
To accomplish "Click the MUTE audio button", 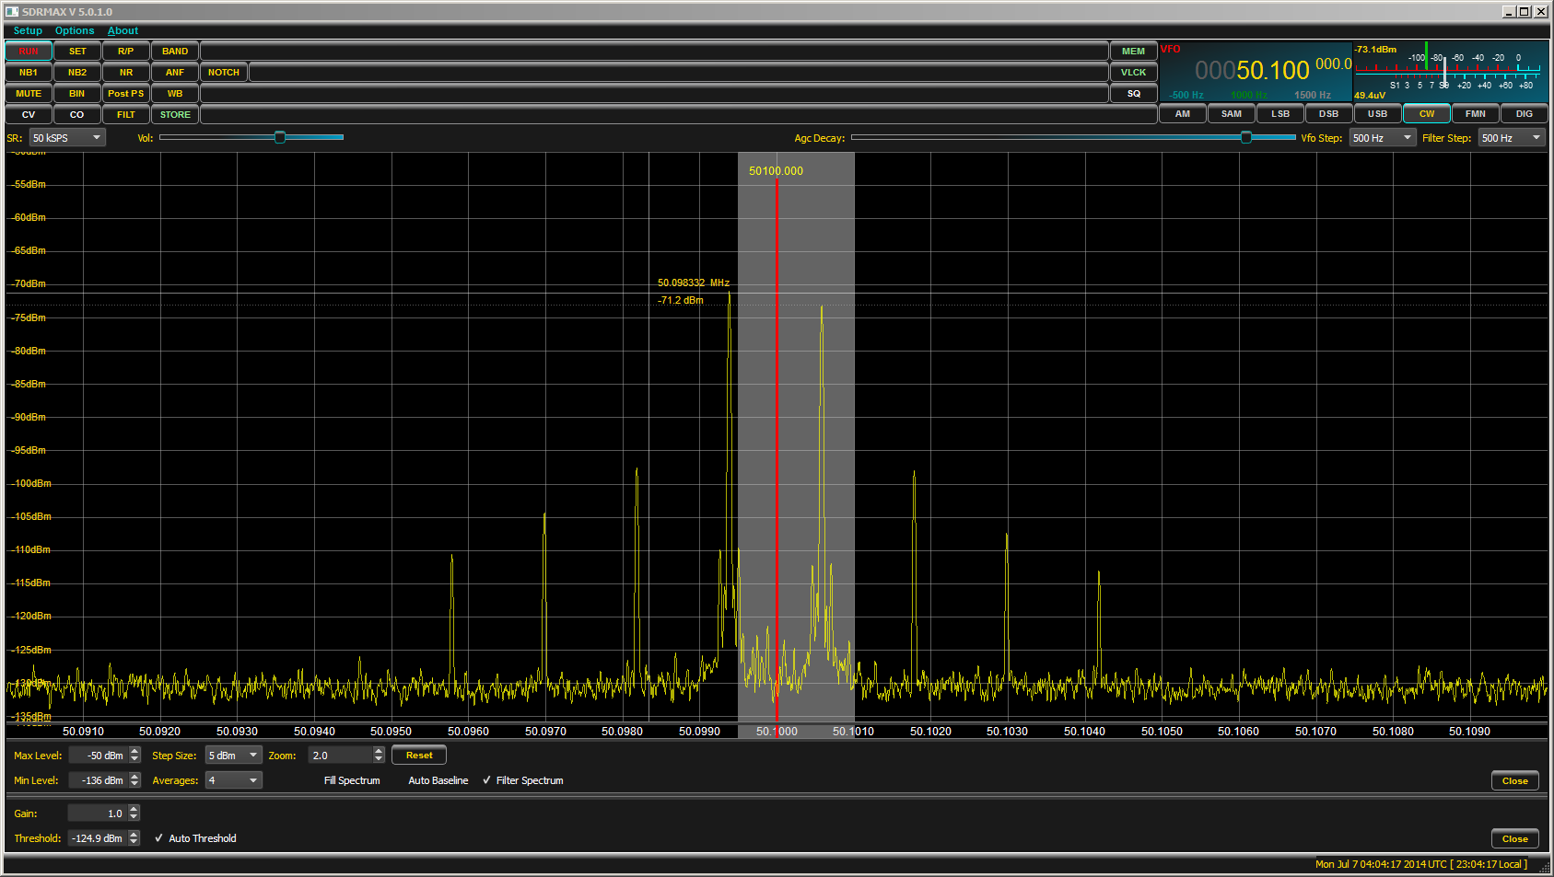I will (29, 94).
